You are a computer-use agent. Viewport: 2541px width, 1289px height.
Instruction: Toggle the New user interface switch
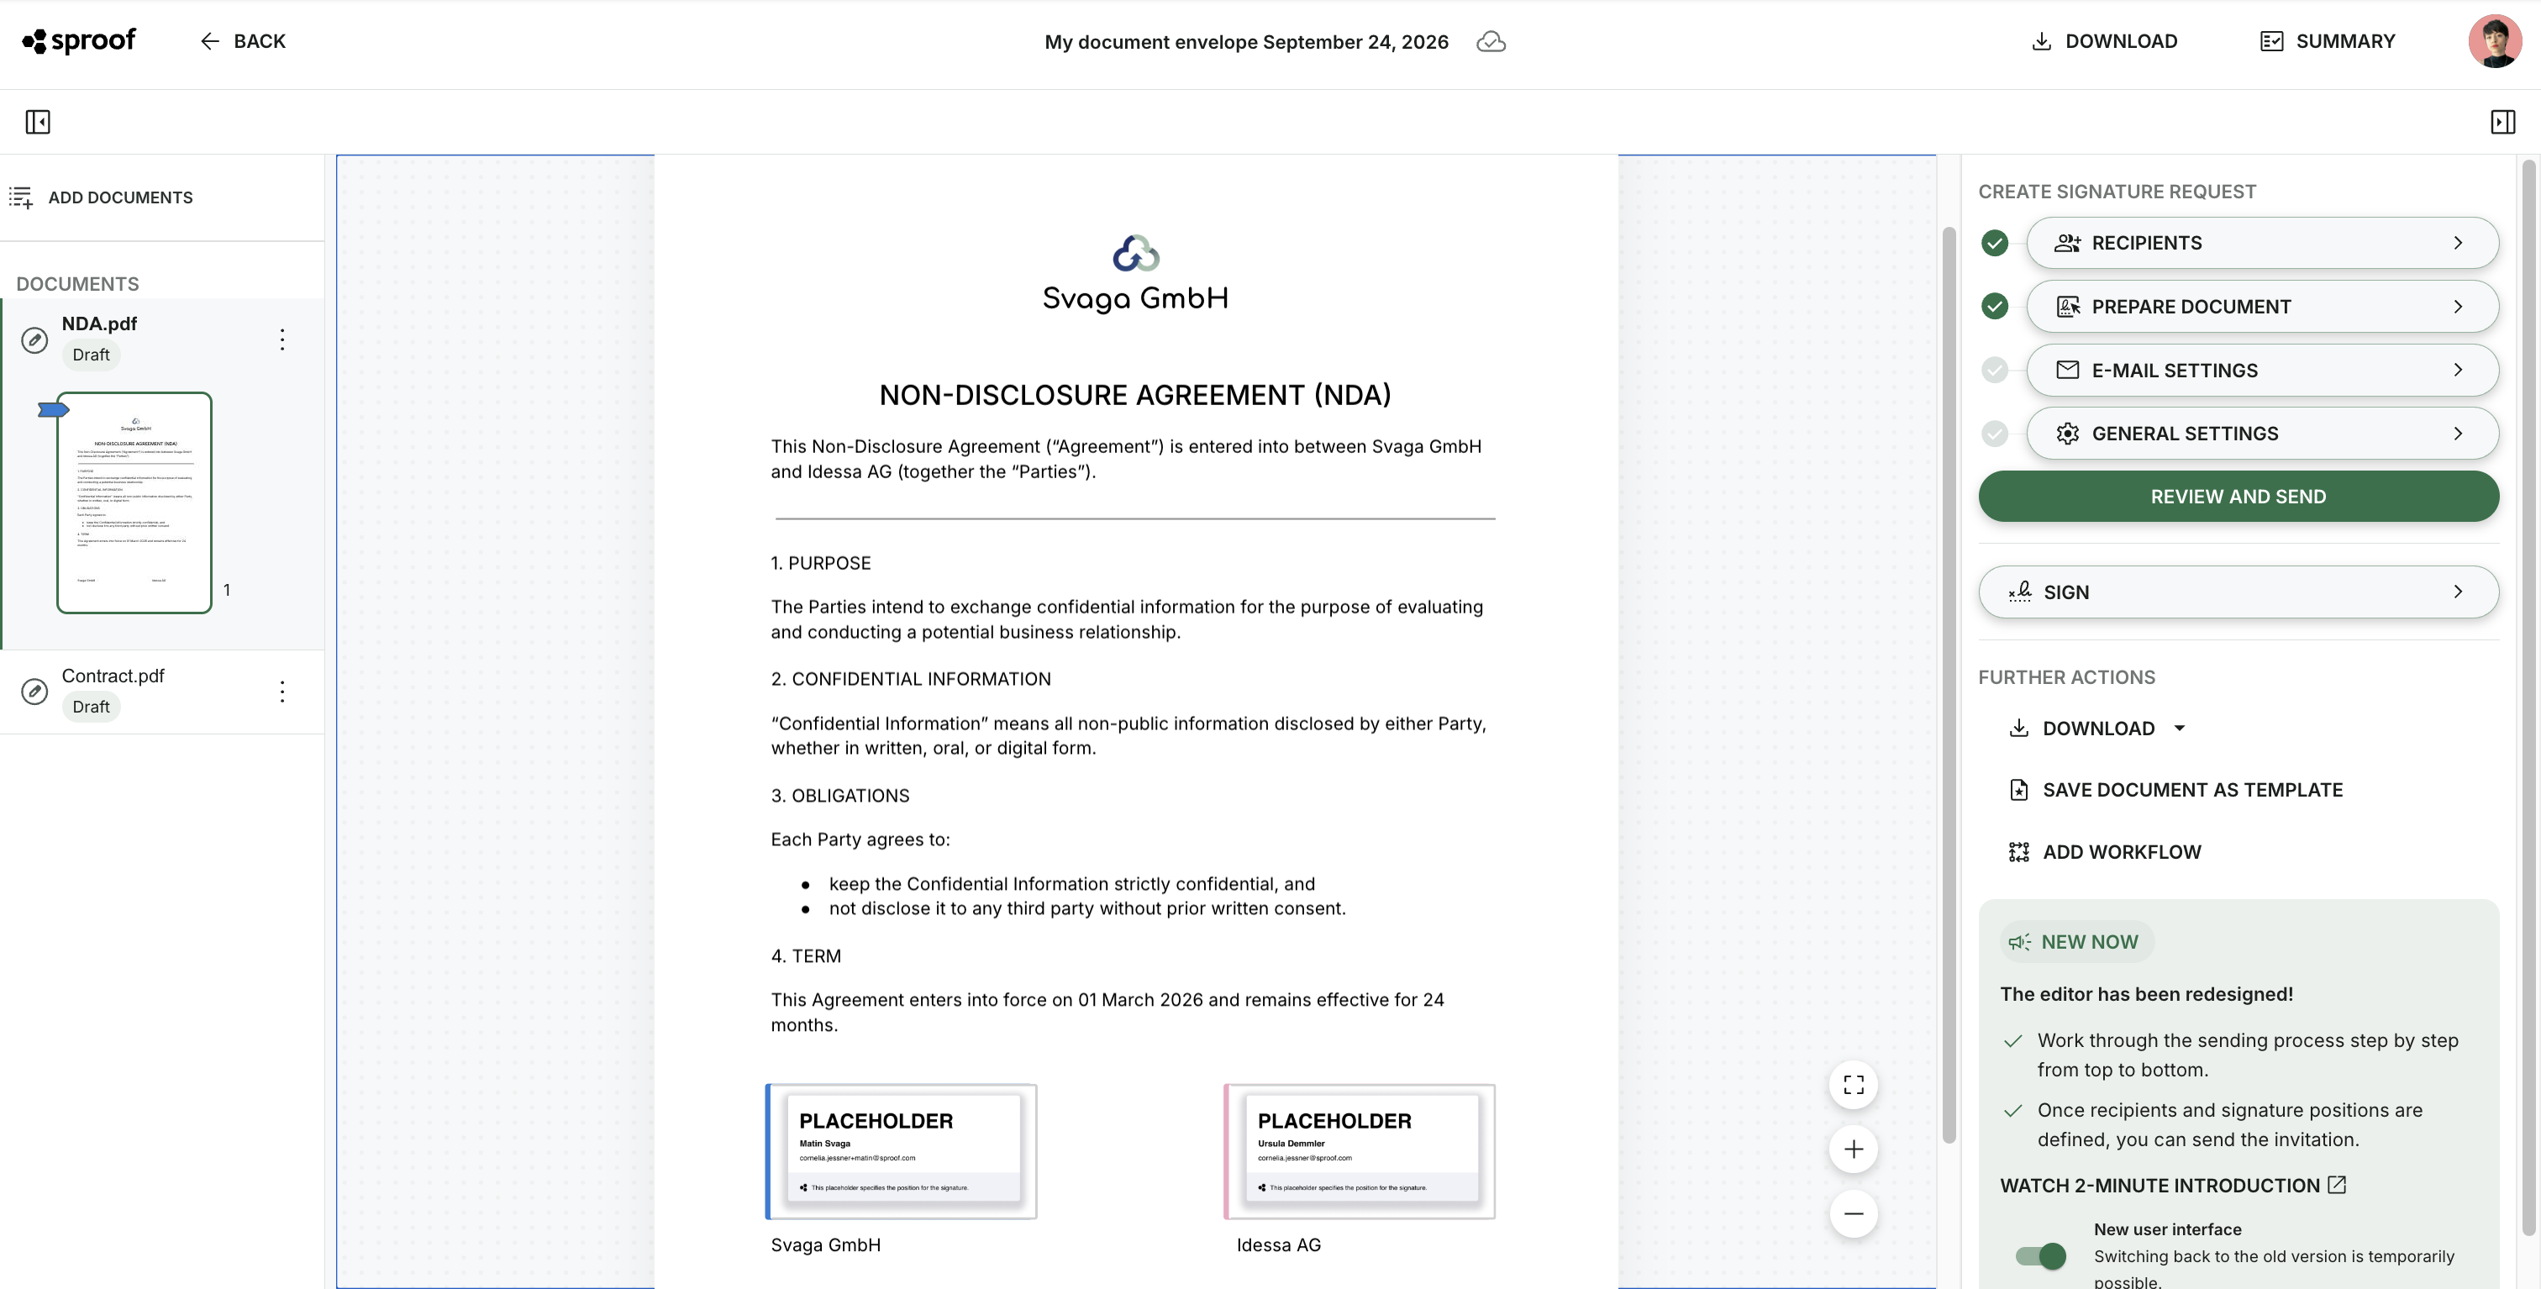tap(2040, 1255)
